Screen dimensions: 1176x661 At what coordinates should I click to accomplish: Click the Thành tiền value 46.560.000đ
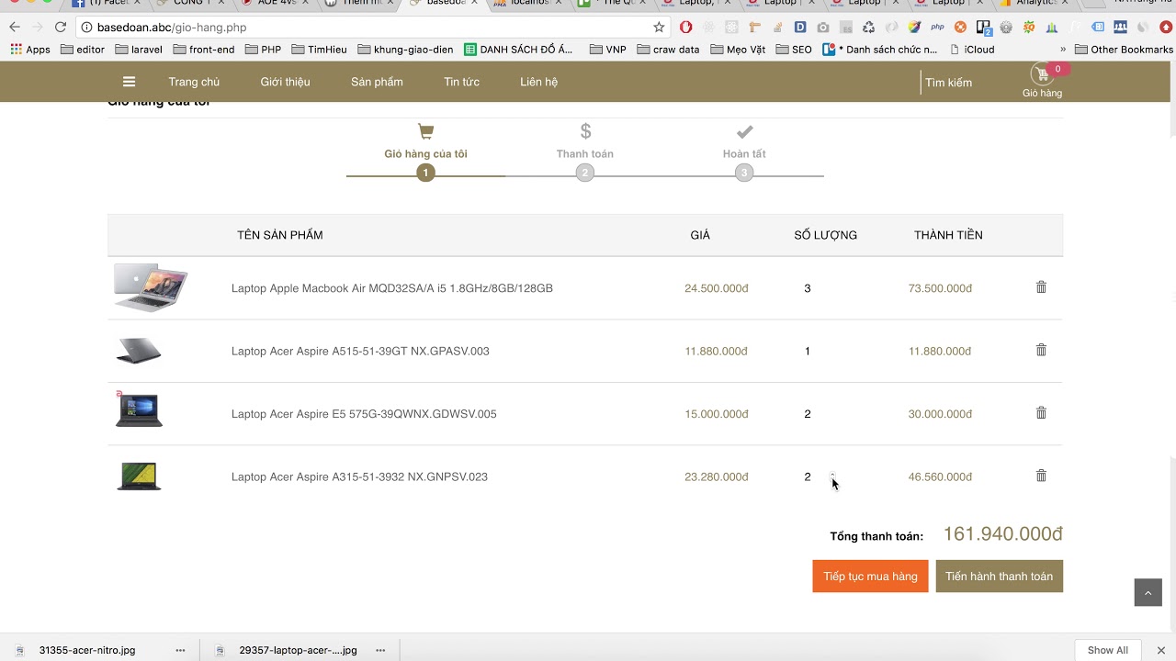click(x=940, y=476)
